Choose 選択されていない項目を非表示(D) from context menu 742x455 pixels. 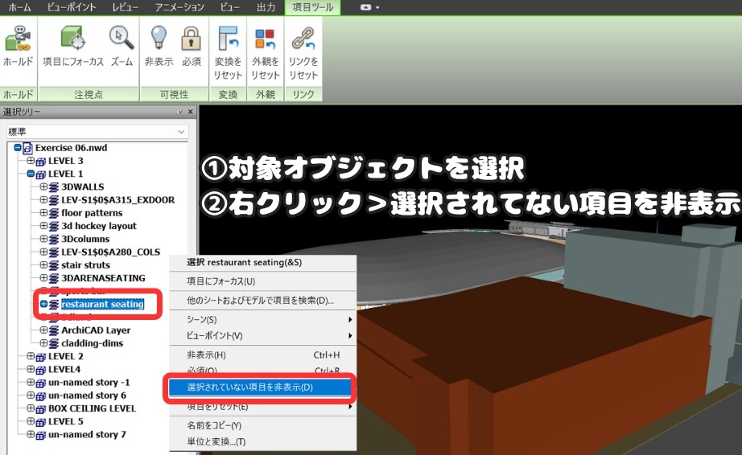(249, 387)
